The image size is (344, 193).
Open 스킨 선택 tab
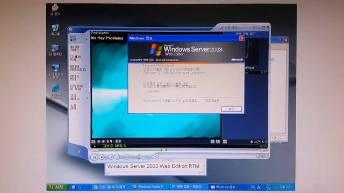pyautogui.click(x=73, y=107)
